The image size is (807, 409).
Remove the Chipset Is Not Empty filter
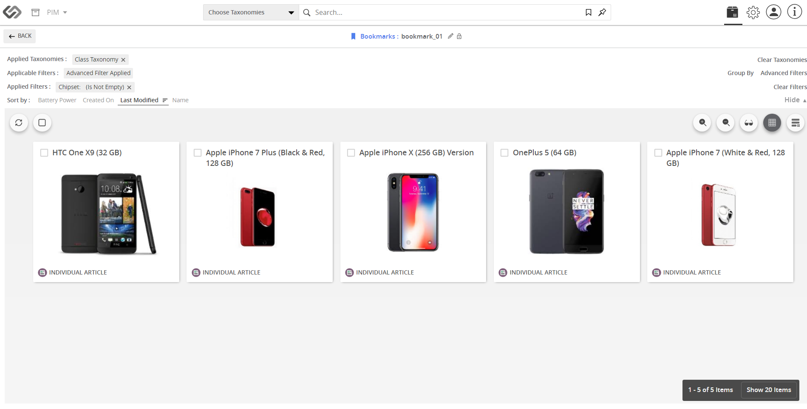pos(129,87)
